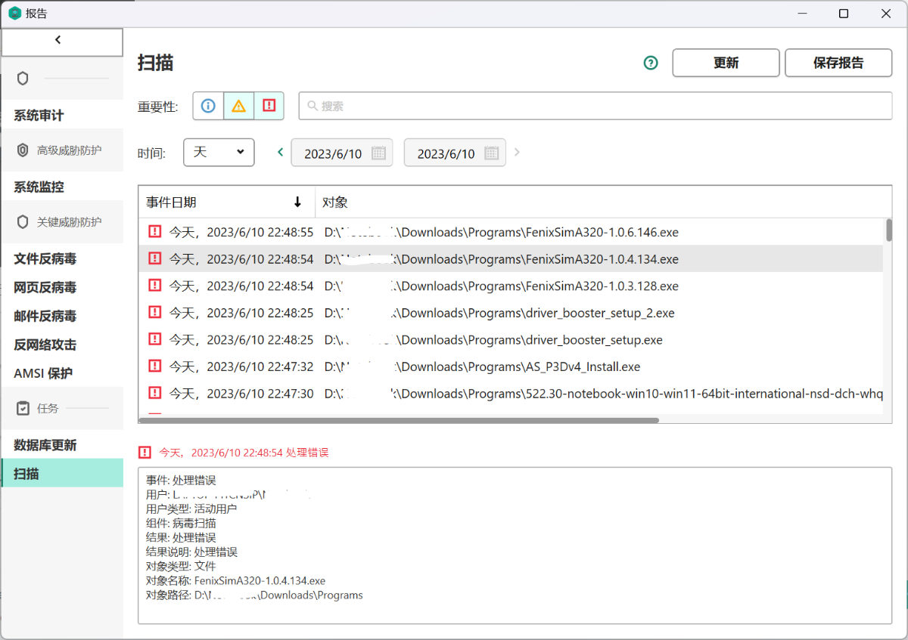This screenshot has width=908, height=640.
Task: Click error icon of driver_booster_setup.exe row
Action: tap(155, 339)
